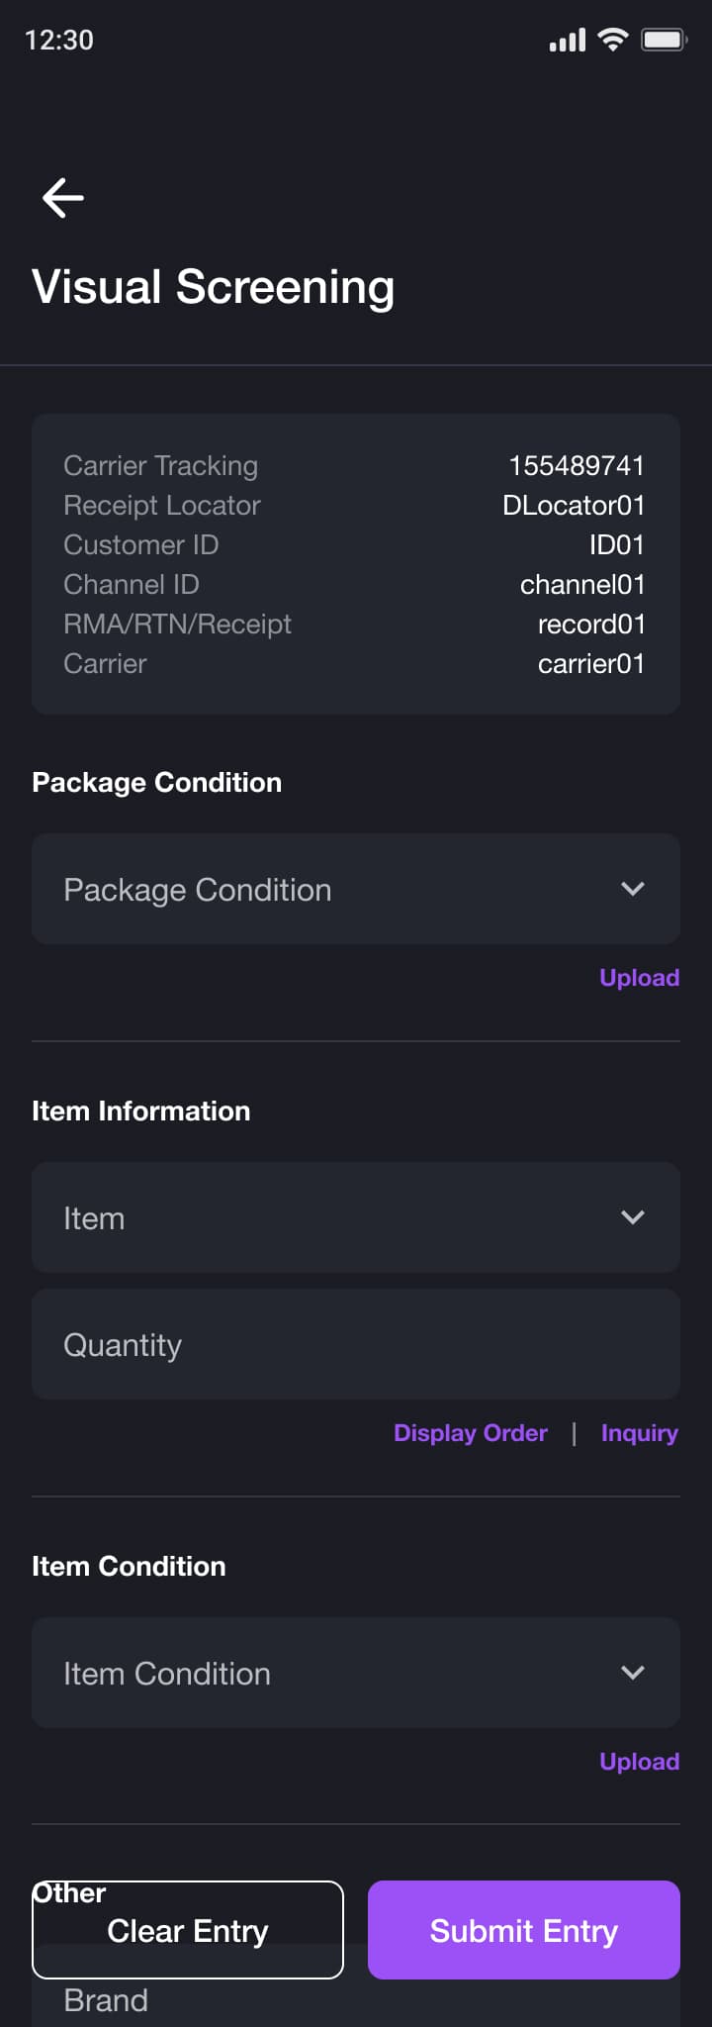Tap the Visual Screening page title
Image resolution: width=712 pixels, height=2027 pixels.
coord(214,287)
